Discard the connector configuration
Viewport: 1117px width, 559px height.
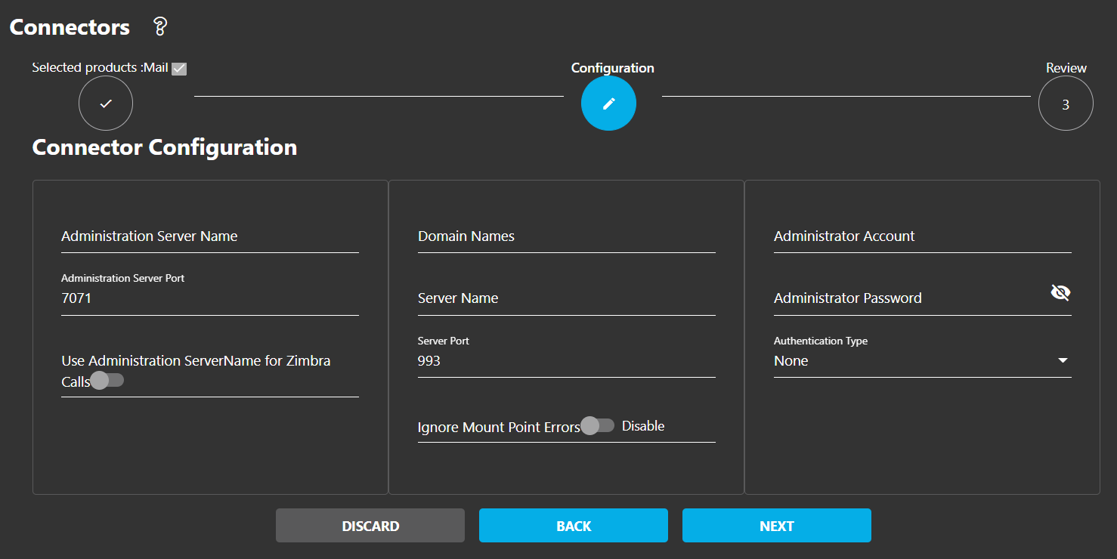370,525
